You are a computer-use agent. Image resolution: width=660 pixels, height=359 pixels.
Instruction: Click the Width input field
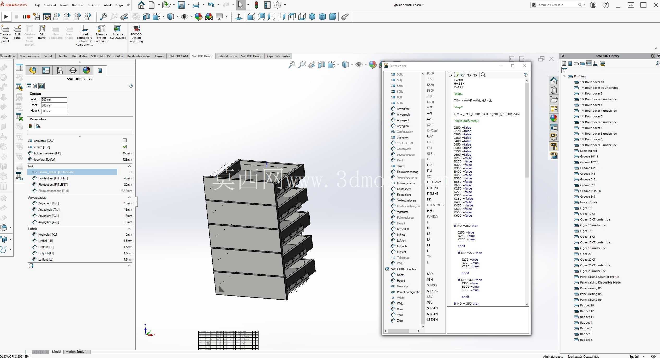coord(54,100)
